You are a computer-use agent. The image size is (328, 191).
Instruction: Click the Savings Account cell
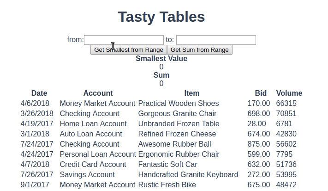pos(87,174)
